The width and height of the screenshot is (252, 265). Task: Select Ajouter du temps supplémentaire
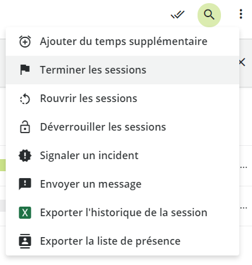pos(122,41)
